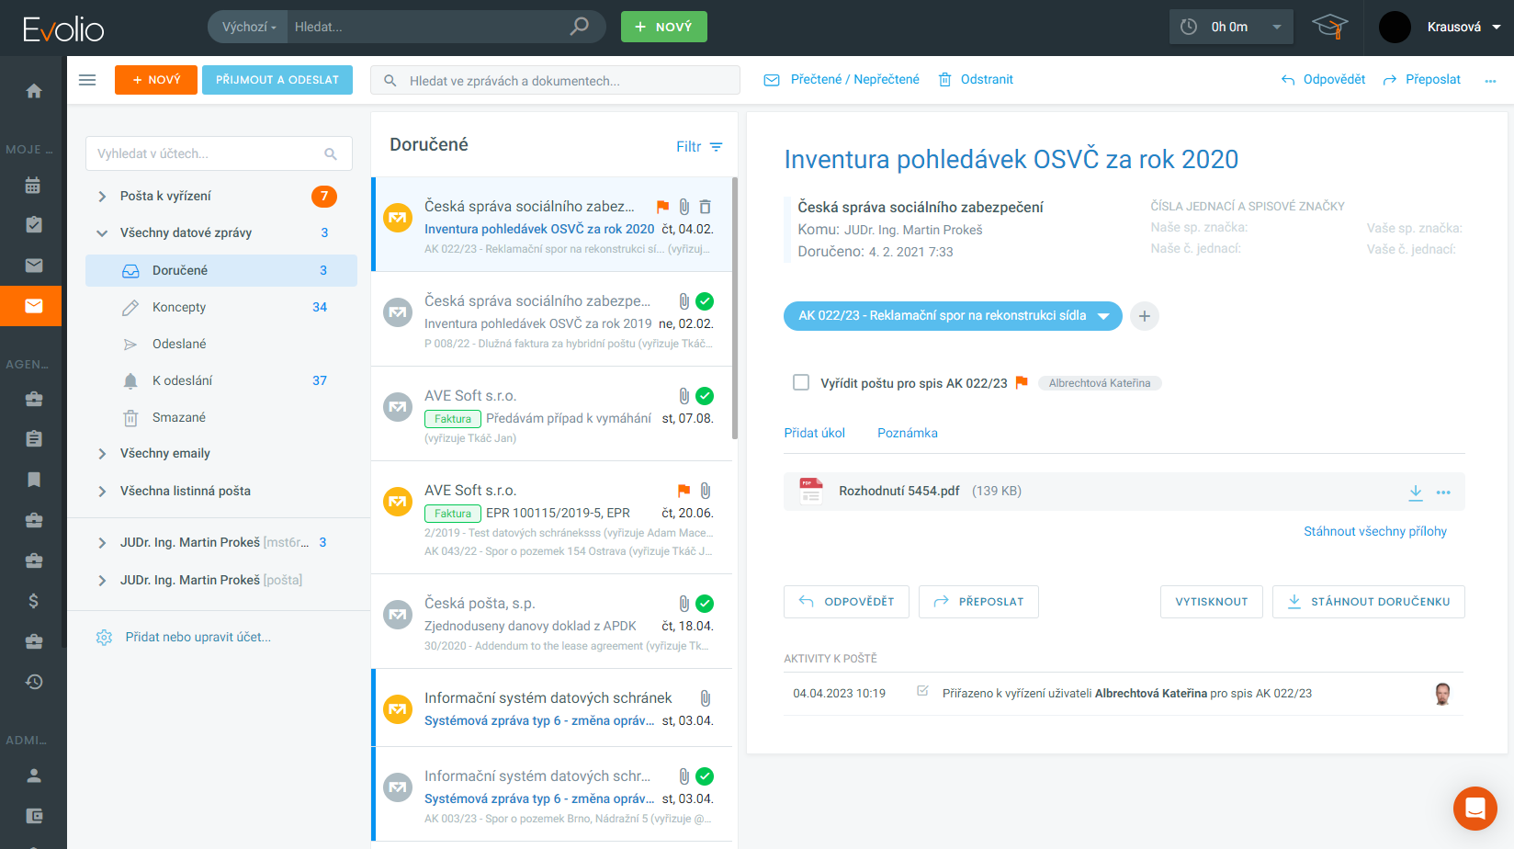This screenshot has height=849, width=1514.
Task: Toggle green checkmark on AVE Soft Předávám message
Action: pos(705,396)
